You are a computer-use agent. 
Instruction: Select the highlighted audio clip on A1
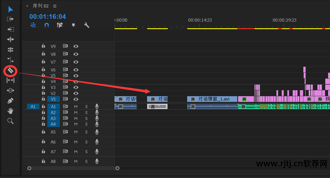[157, 107]
